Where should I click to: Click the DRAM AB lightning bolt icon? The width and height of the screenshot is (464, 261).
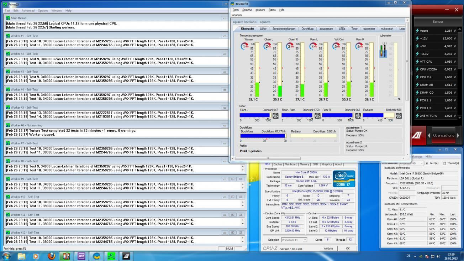point(417,85)
